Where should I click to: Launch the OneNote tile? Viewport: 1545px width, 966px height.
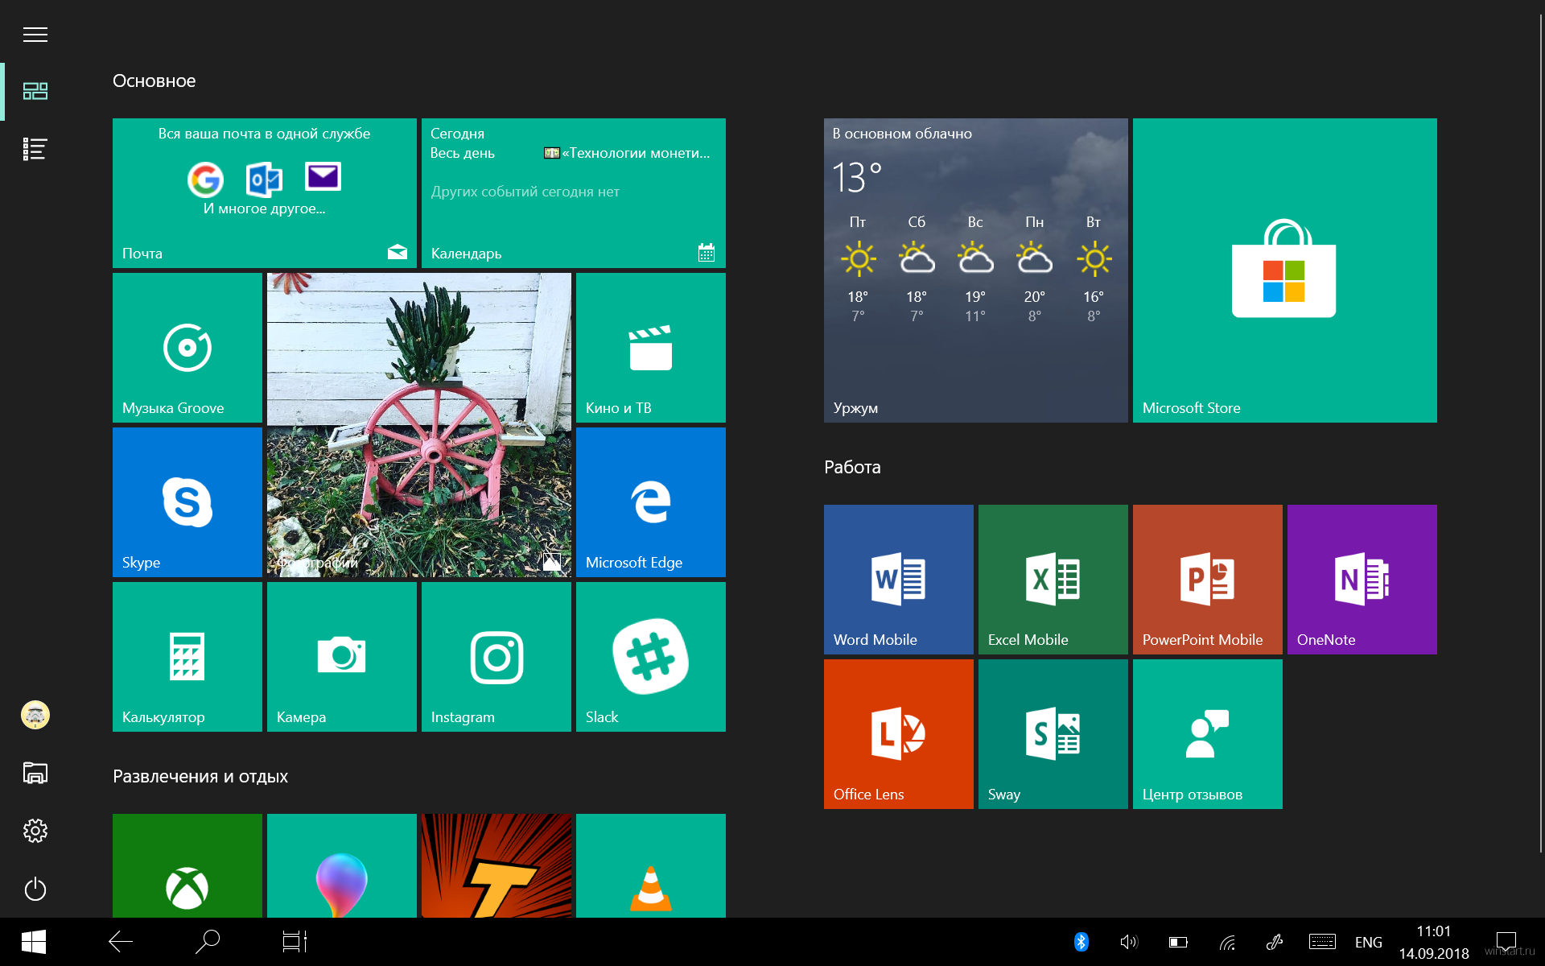click(1362, 580)
